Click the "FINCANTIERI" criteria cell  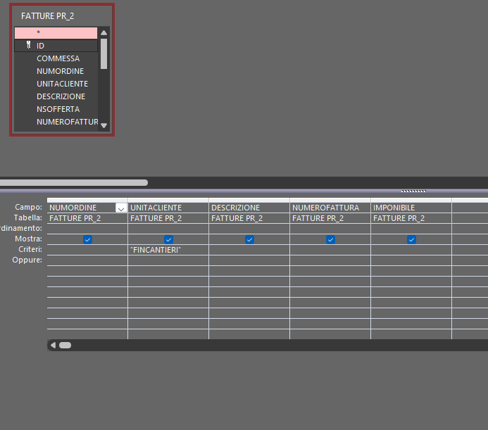tap(168, 250)
